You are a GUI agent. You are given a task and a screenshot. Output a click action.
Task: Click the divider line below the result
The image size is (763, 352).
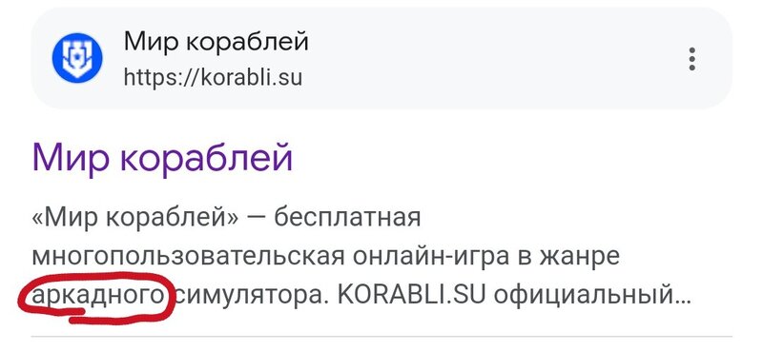click(x=381, y=336)
